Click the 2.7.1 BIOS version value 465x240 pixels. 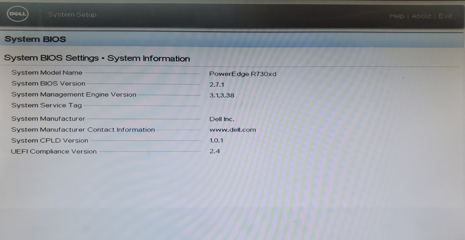tap(217, 84)
